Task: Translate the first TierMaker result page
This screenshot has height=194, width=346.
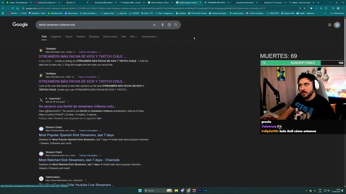Action: (88, 52)
